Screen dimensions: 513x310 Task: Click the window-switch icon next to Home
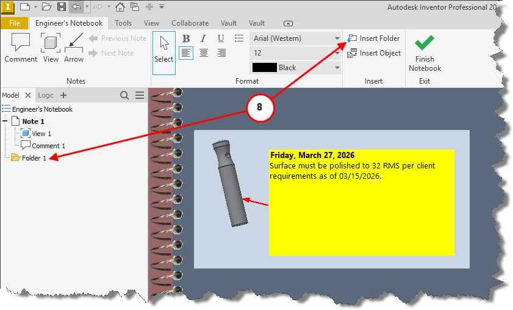click(x=134, y=7)
